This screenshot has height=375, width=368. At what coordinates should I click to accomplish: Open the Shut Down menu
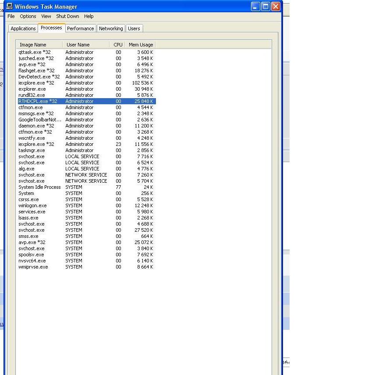pyautogui.click(x=67, y=16)
